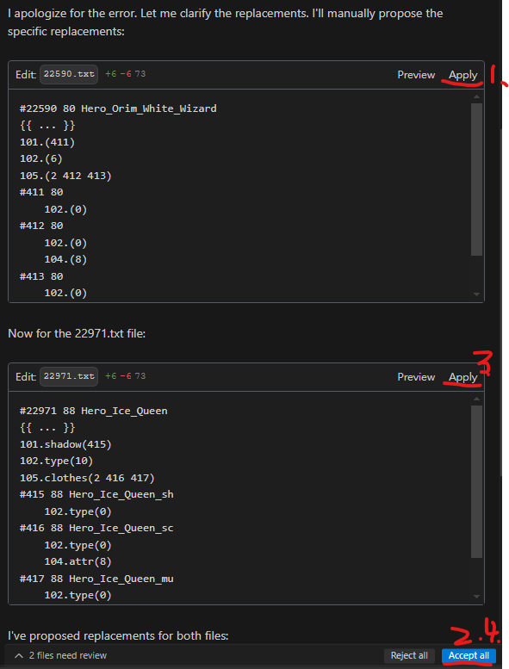
Task: Preview the 22971.txt edit
Action: click(416, 377)
